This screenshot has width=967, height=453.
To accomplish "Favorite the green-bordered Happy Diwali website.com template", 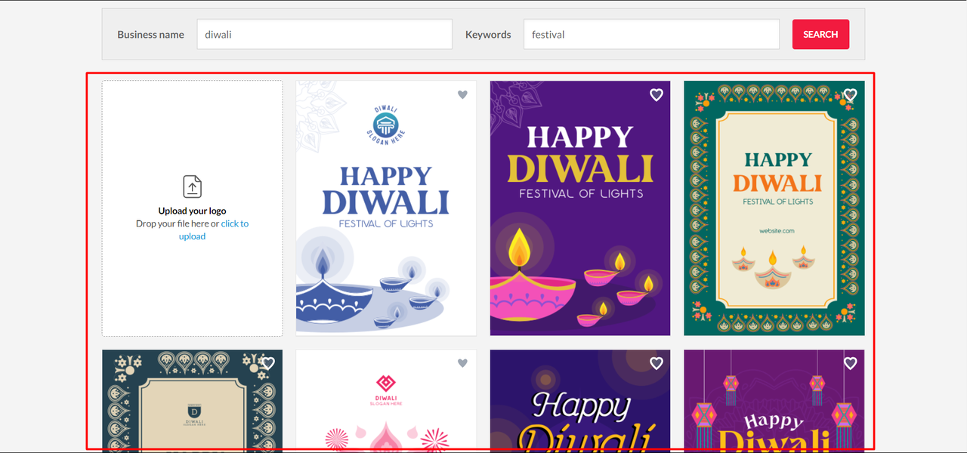I will coord(850,94).
